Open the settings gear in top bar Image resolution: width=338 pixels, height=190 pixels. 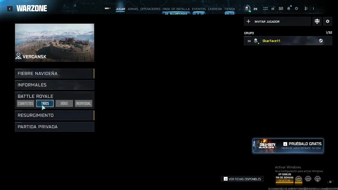(297, 9)
